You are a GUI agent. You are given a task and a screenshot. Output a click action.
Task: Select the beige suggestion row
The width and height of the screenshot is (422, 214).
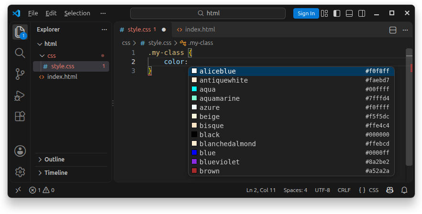coord(291,117)
